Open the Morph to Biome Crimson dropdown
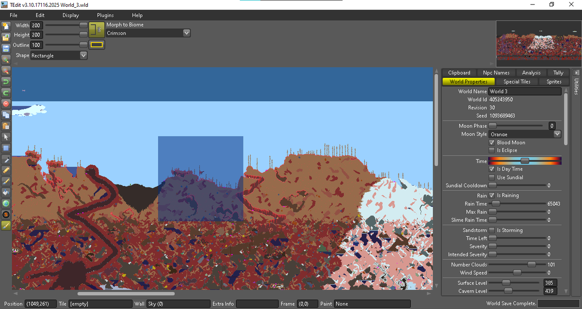The height and width of the screenshot is (309, 582). click(148, 33)
